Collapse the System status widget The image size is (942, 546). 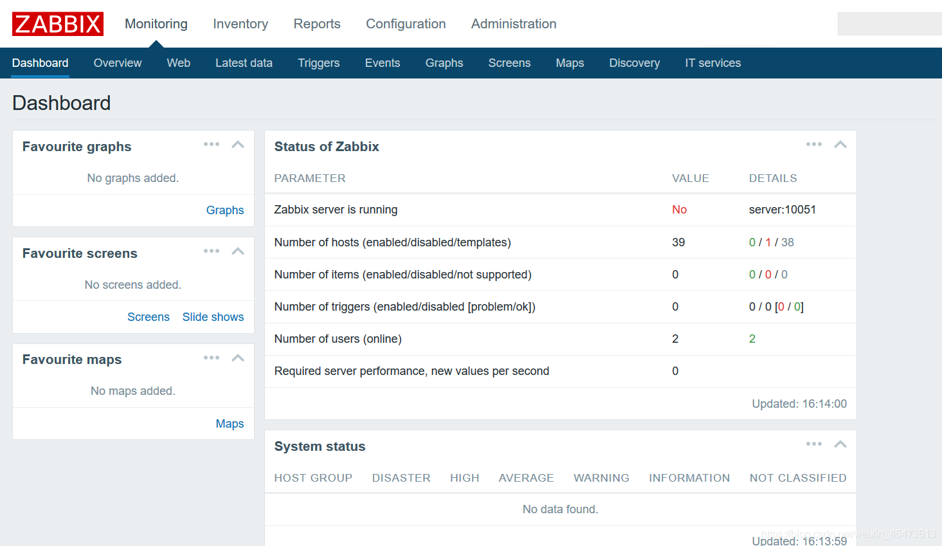[840, 444]
